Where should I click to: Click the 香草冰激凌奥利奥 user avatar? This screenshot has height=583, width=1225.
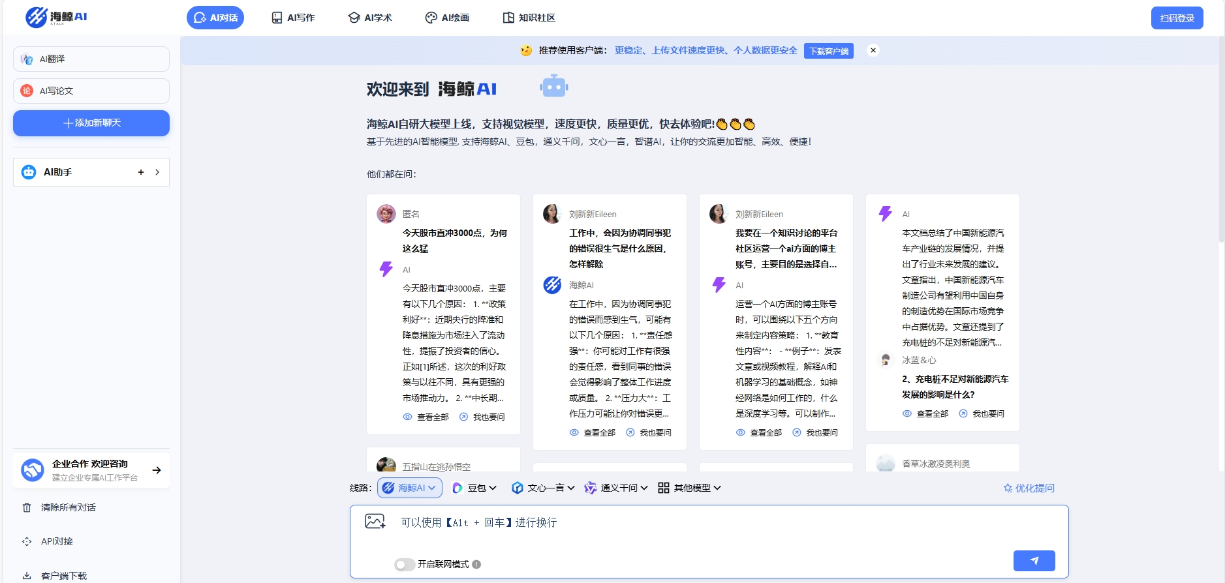tap(886, 463)
